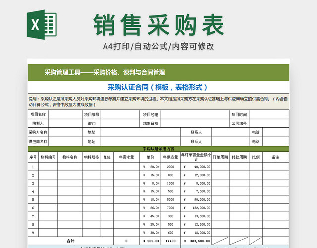Select the ¥18,000.00 subtotal in row 9
This screenshot has width=317, height=248.
[196, 233]
